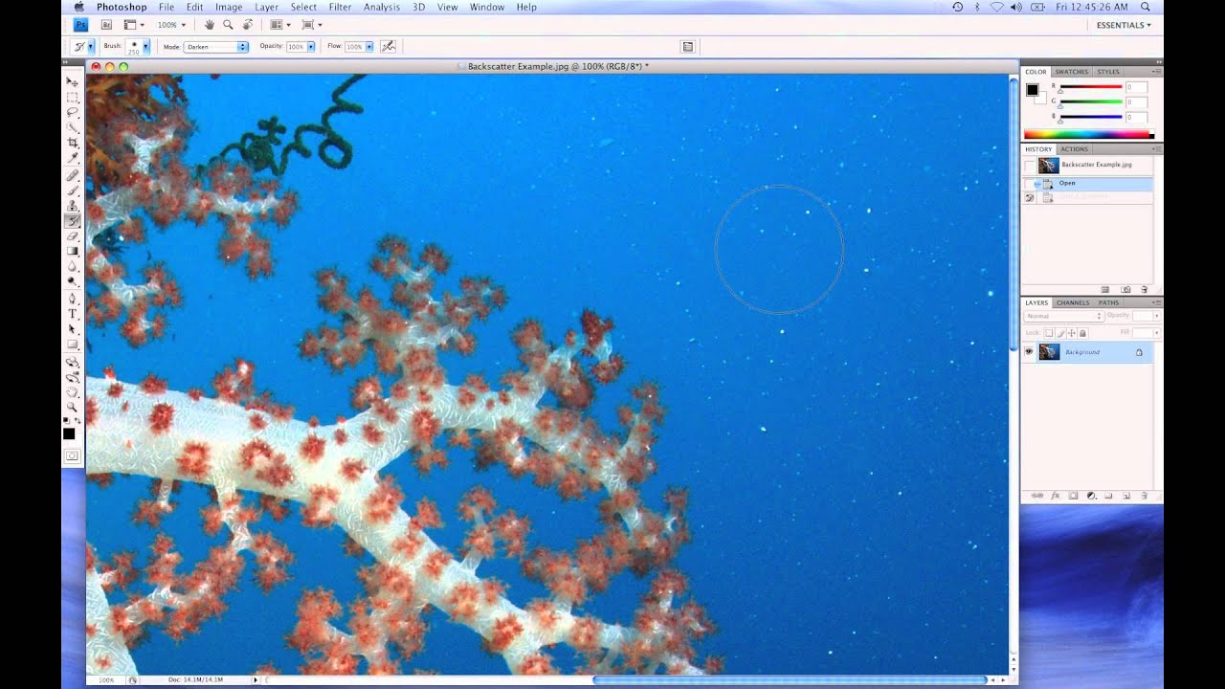
Task: Select the 3D Rotate tool
Action: [x=73, y=363]
